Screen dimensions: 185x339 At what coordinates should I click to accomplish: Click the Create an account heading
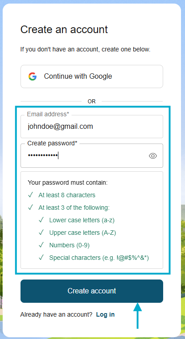coord(64,30)
